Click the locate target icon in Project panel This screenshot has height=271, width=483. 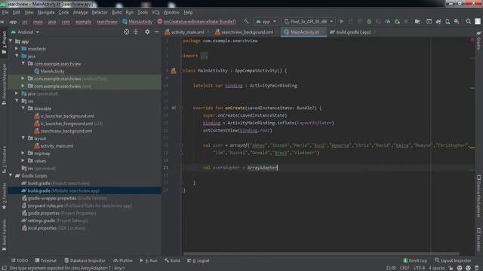[127, 32]
